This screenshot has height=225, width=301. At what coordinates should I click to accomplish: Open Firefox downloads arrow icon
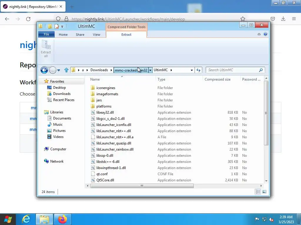283,19
